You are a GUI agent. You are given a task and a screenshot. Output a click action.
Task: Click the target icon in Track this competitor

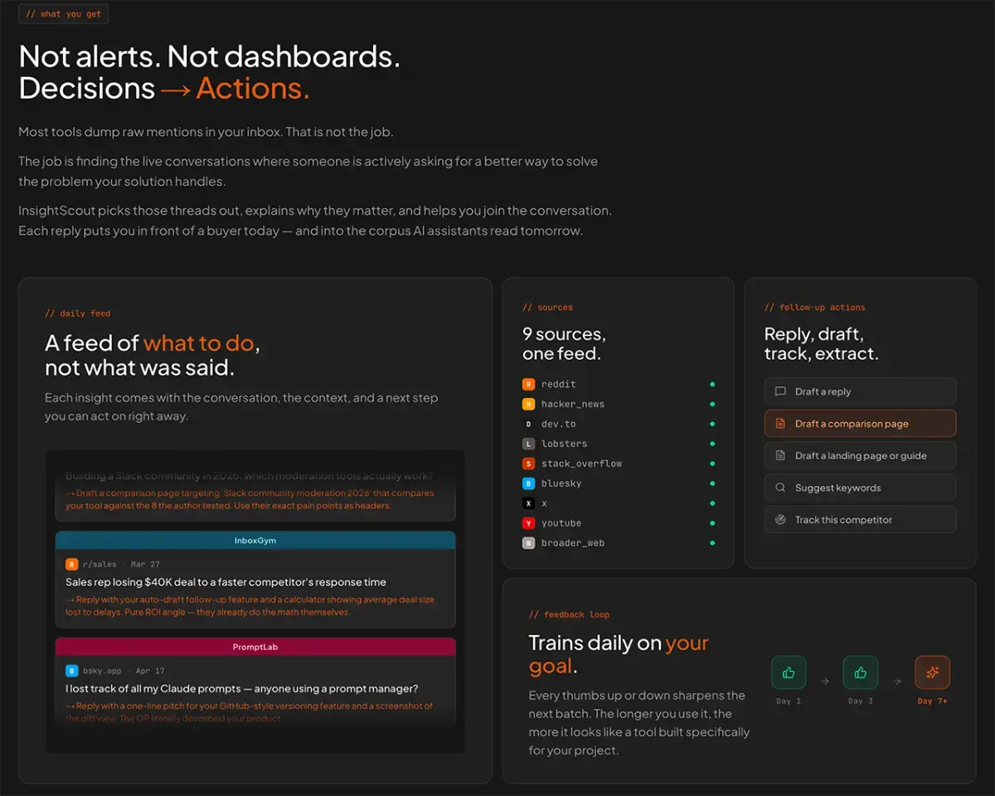click(x=780, y=520)
